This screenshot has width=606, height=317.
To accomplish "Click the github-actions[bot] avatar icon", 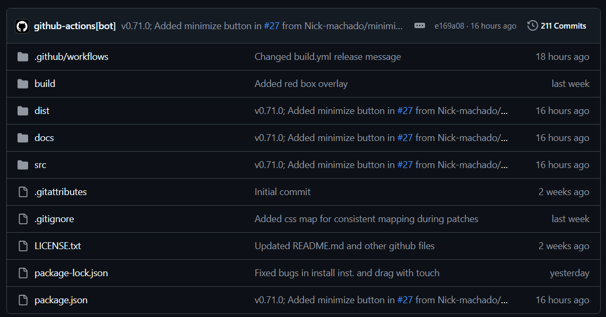I will [22, 27].
